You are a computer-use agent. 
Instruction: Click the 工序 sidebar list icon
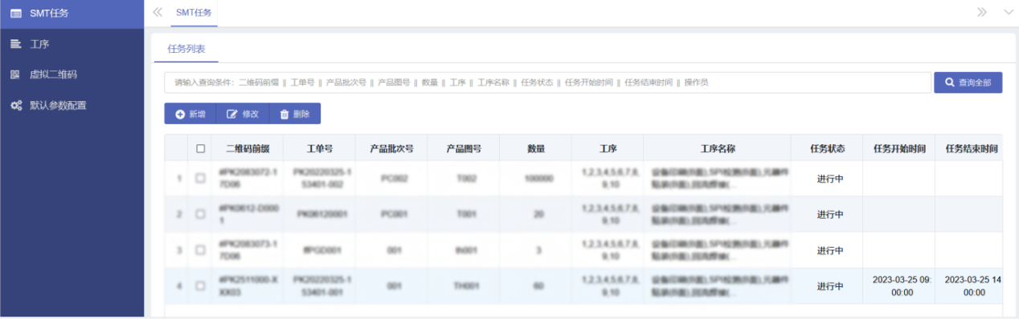(x=15, y=43)
